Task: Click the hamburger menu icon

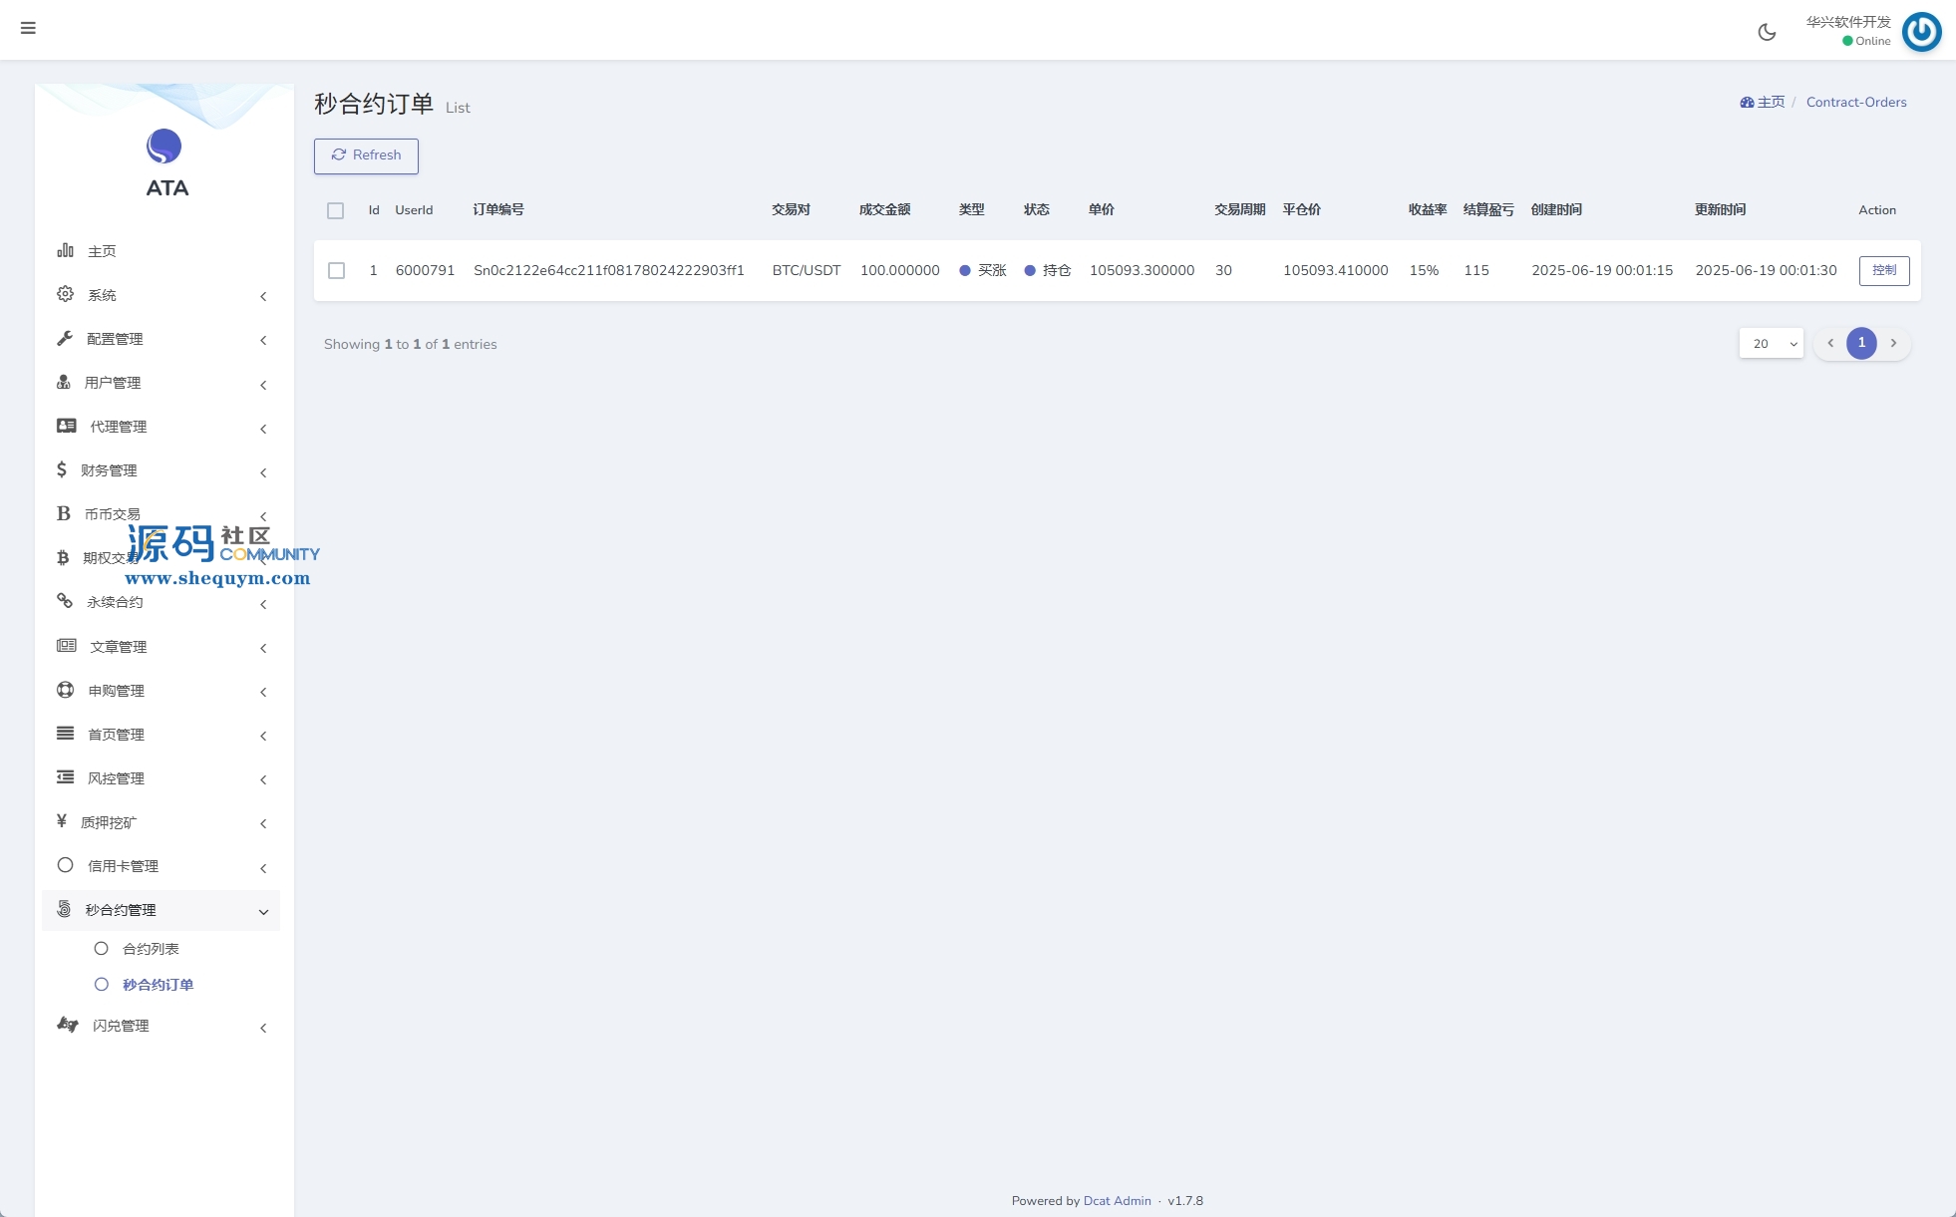Action: [28, 28]
